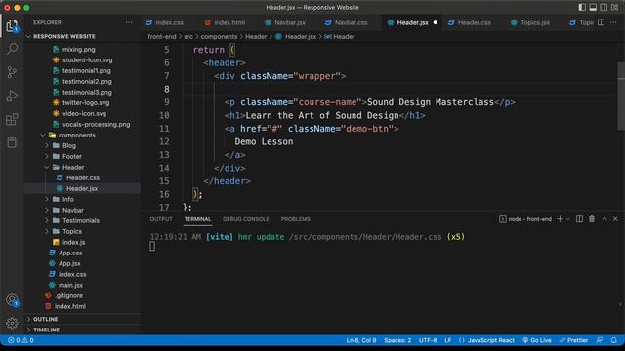This screenshot has width=625, height=351.
Task: Toggle primary sidebar layout icon
Action: pyautogui.click(x=582, y=7)
